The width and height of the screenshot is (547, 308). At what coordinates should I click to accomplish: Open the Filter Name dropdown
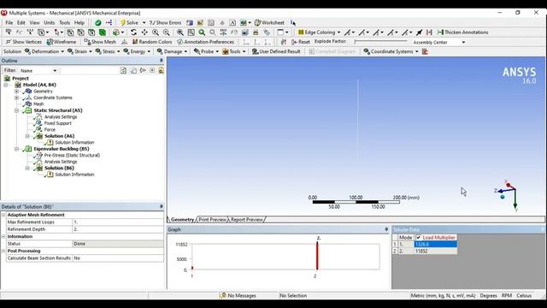pyautogui.click(x=55, y=70)
